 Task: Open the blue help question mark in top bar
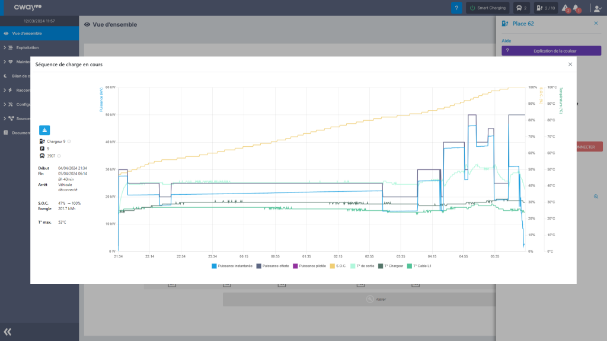click(456, 8)
